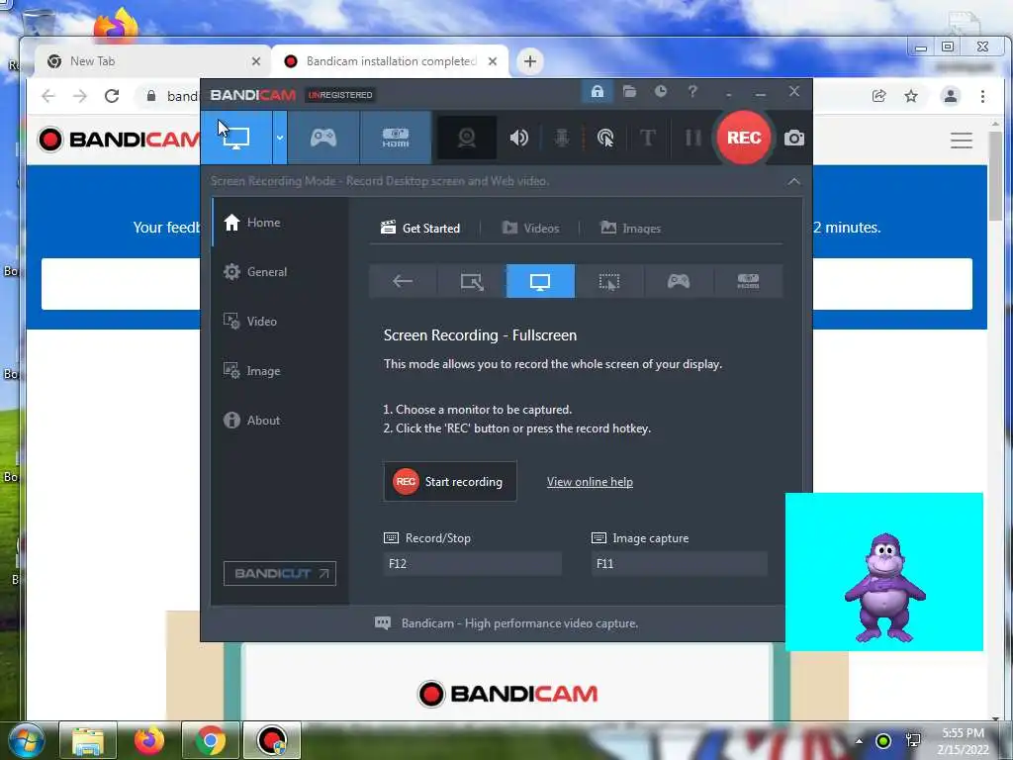Viewport: 1013px width, 760px height.
Task: Open View online help link
Action: point(590,482)
